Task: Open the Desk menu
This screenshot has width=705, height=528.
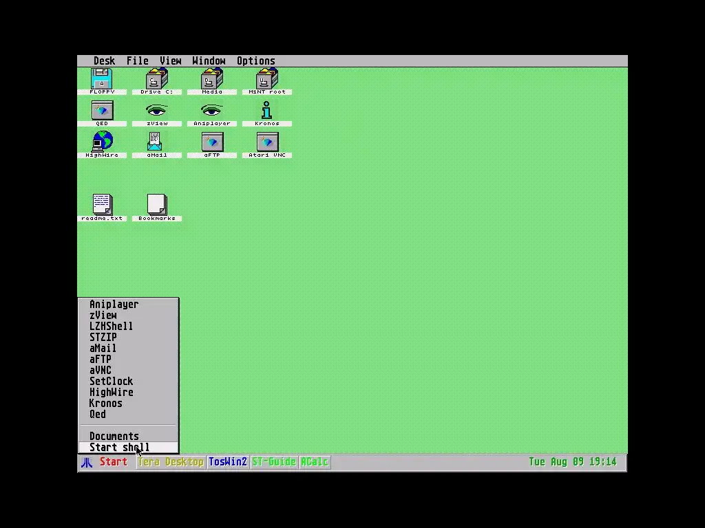Action: click(105, 60)
